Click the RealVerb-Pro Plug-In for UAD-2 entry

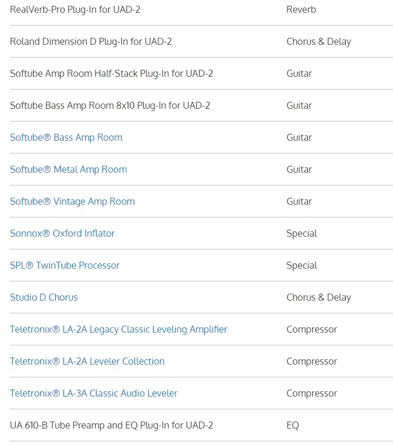[x=75, y=10]
